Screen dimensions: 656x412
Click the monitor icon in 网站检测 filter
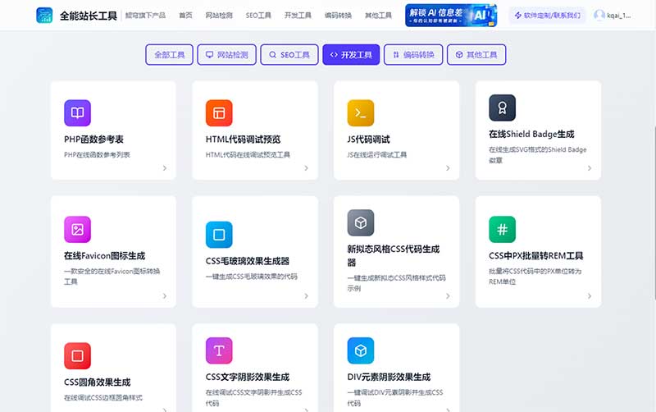point(209,54)
